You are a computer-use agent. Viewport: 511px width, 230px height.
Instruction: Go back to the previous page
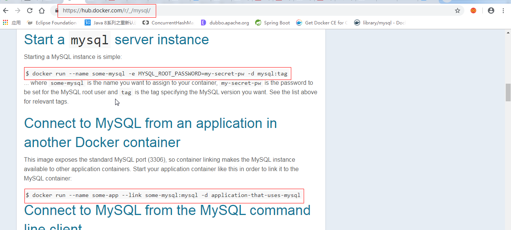pos(6,11)
